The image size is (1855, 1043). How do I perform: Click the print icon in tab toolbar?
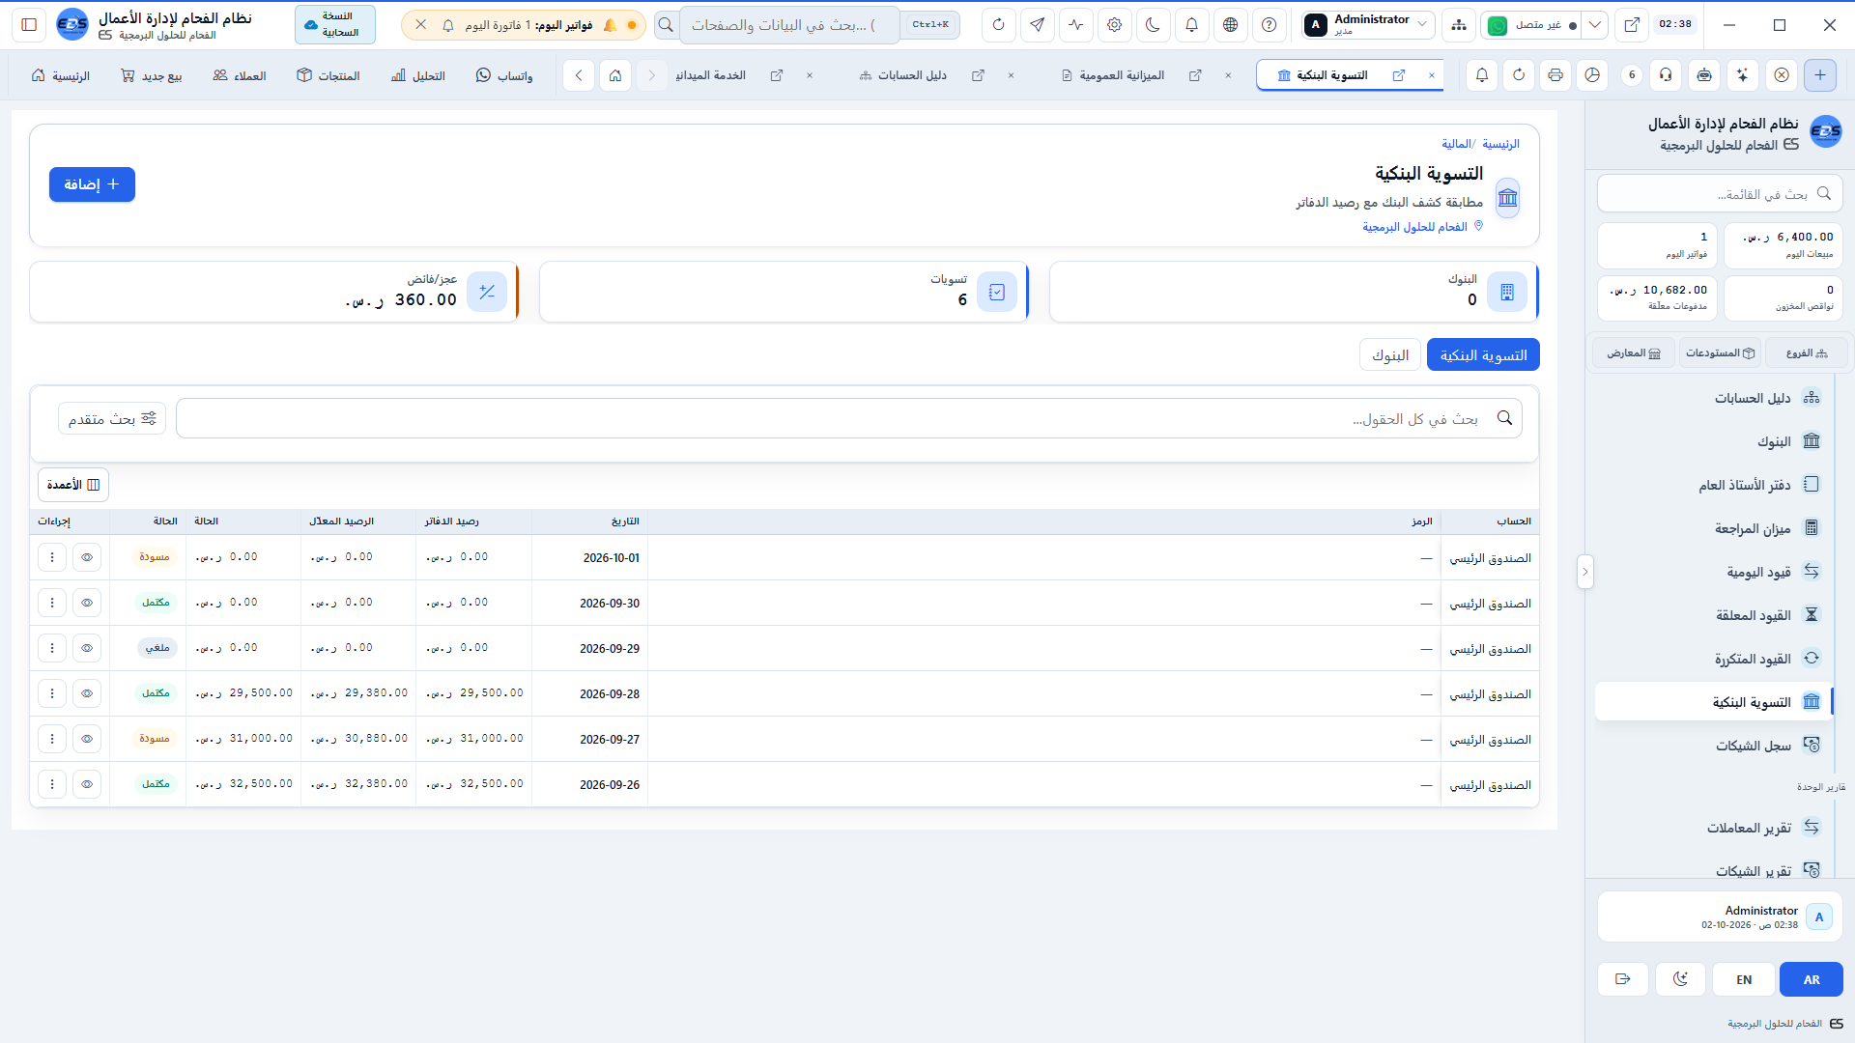pyautogui.click(x=1555, y=75)
